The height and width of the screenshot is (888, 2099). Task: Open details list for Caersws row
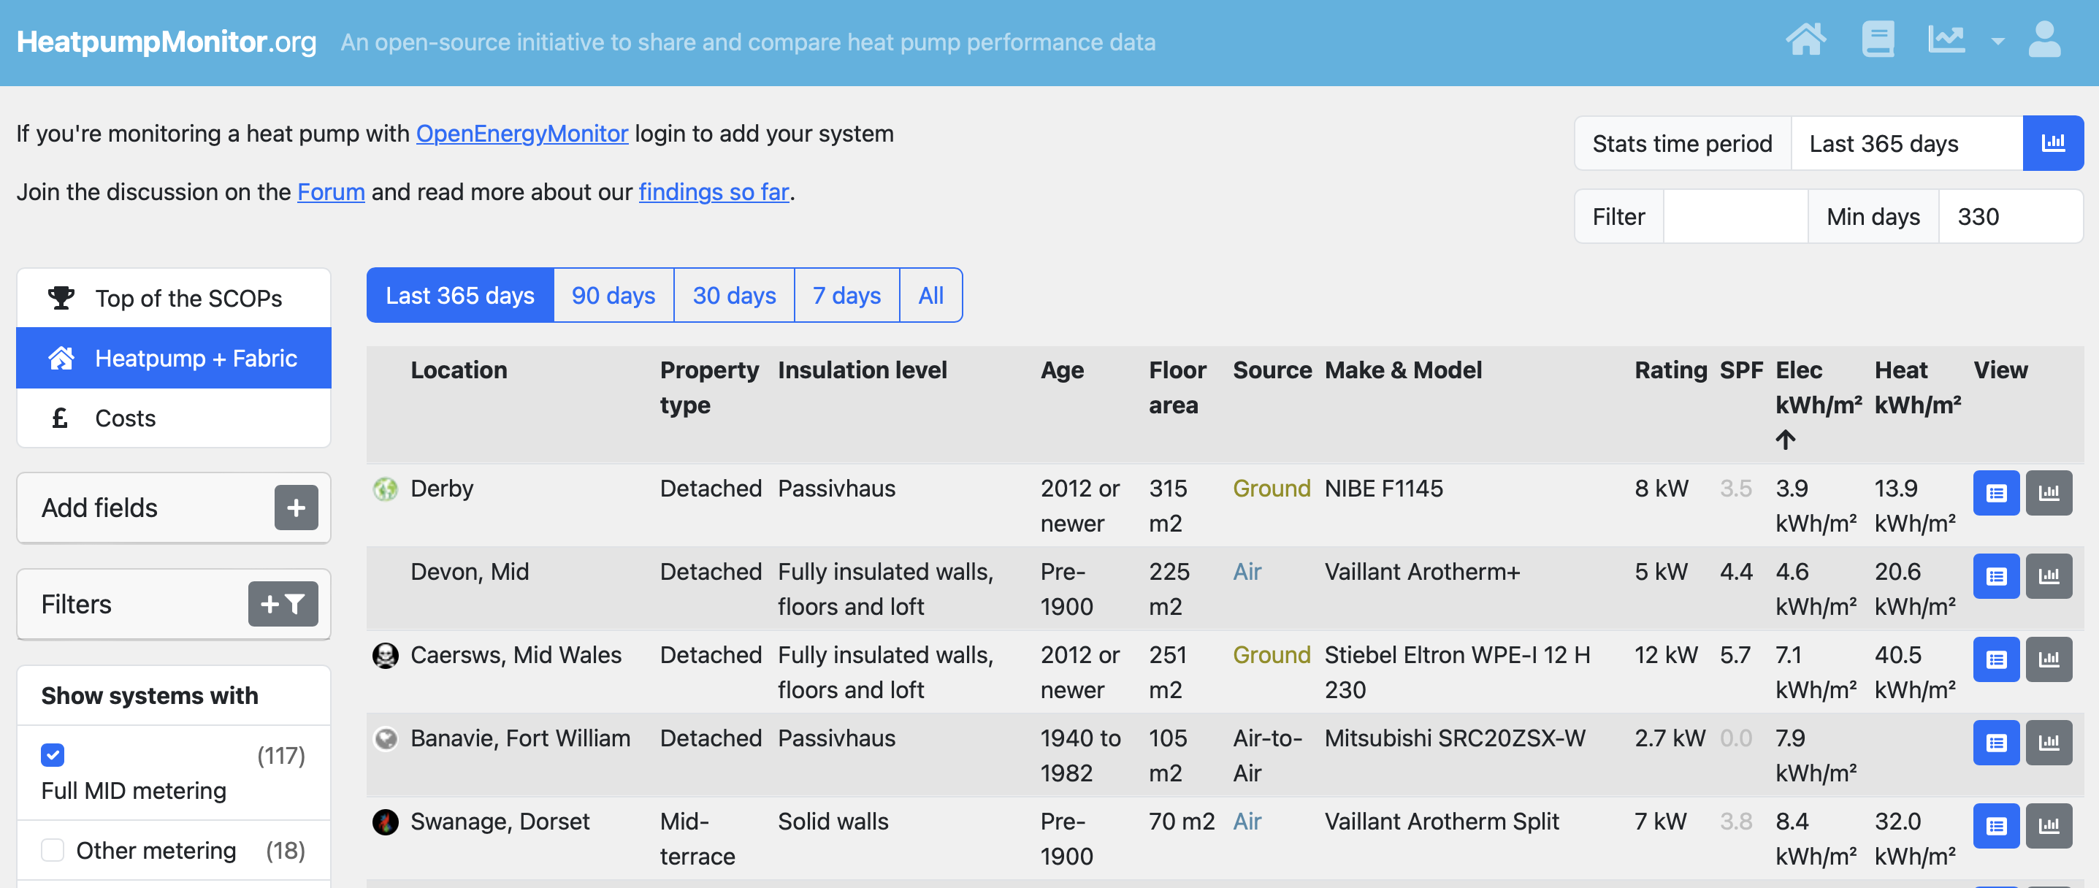coord(1996,659)
